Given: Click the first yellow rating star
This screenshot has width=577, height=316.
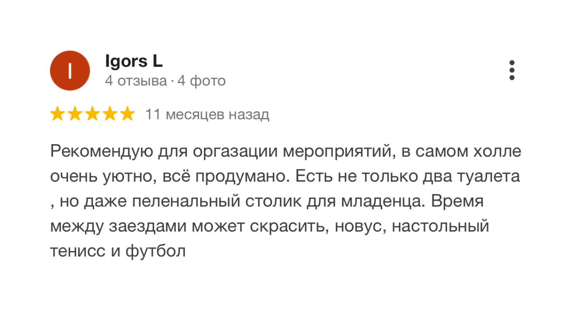Looking at the screenshot, I should 57,115.
